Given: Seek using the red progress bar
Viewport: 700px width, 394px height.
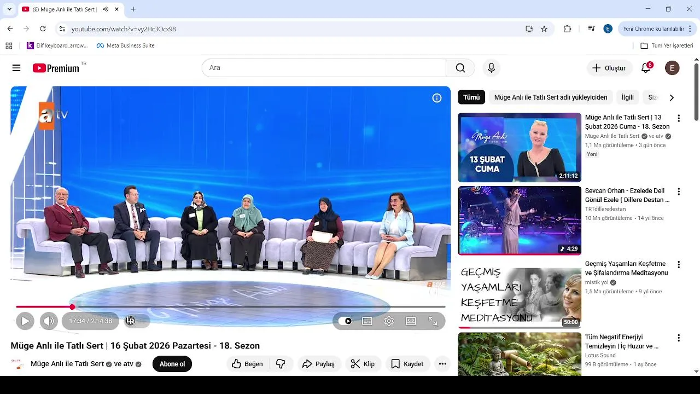Looking at the screenshot, I should point(230,307).
